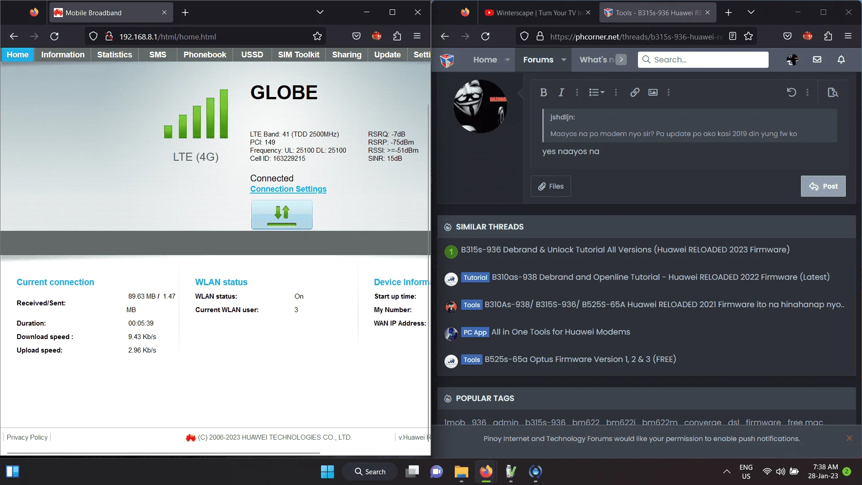This screenshot has width=862, height=485.
Task: Open the modem Sharing tab
Action: 347,55
